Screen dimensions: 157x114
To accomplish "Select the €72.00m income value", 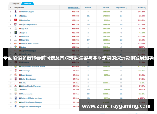I will coord(106,16).
